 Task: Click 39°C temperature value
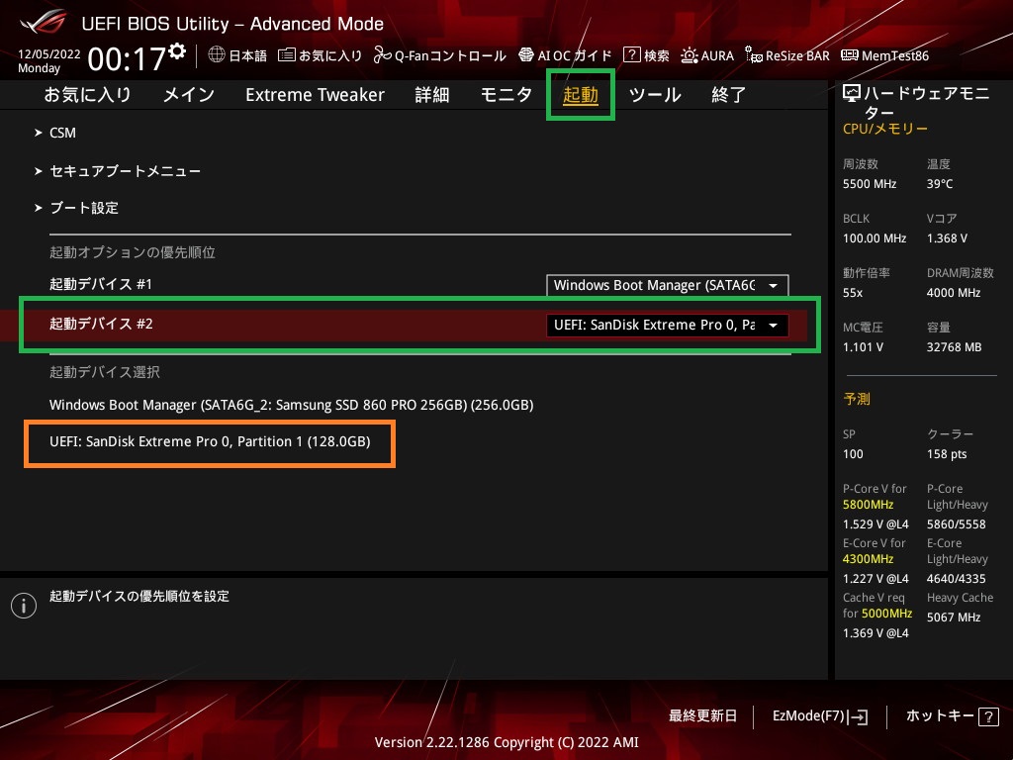coord(940,184)
